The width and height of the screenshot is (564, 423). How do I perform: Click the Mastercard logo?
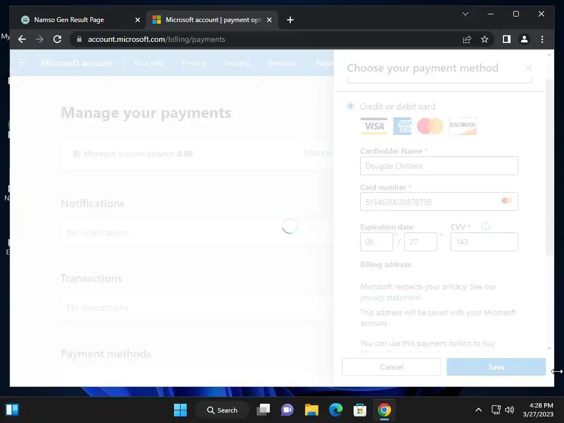(x=430, y=126)
